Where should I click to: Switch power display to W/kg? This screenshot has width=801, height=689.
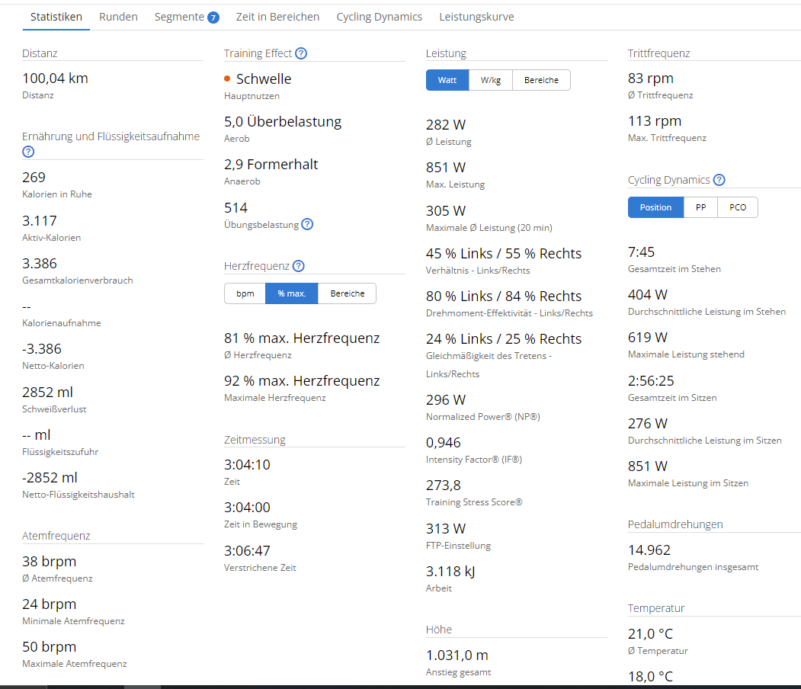[491, 80]
